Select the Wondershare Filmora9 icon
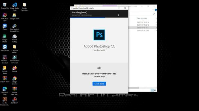This screenshot has height=111, width=199. pyautogui.click(x=15, y=60)
